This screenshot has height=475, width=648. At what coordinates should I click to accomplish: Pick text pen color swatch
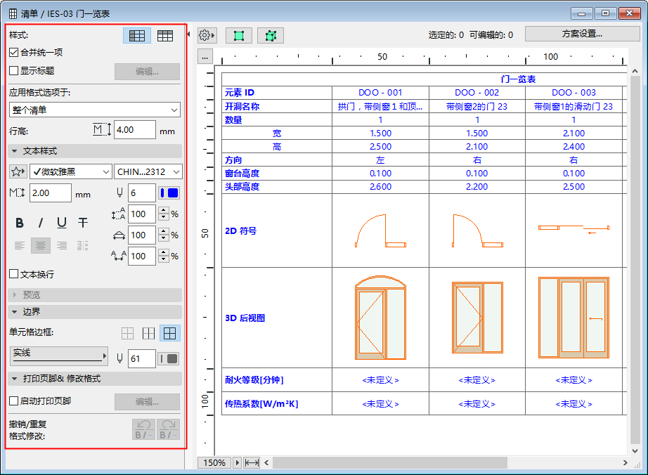(x=169, y=193)
